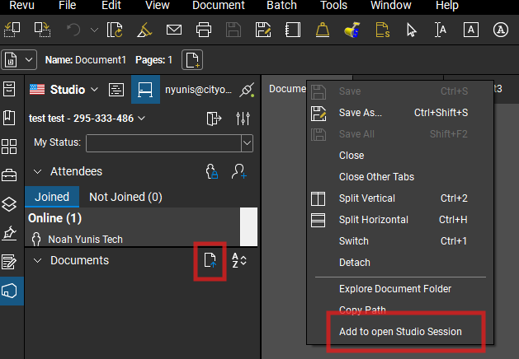
Task: Open the File Access panel sidebar icon
Action: coord(9,89)
